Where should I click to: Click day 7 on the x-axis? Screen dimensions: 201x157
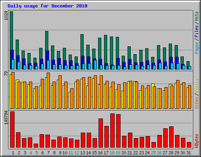click(48, 153)
